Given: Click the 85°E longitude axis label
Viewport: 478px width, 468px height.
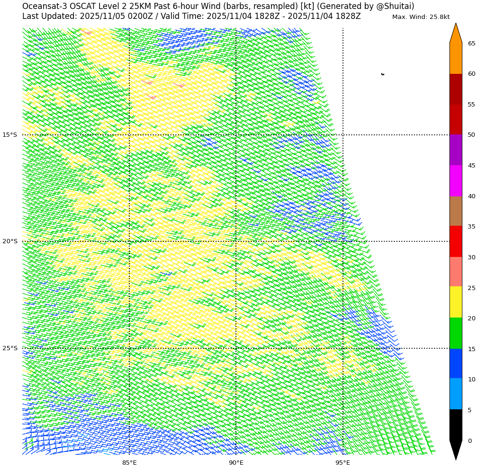Looking at the screenshot, I should tap(129, 462).
